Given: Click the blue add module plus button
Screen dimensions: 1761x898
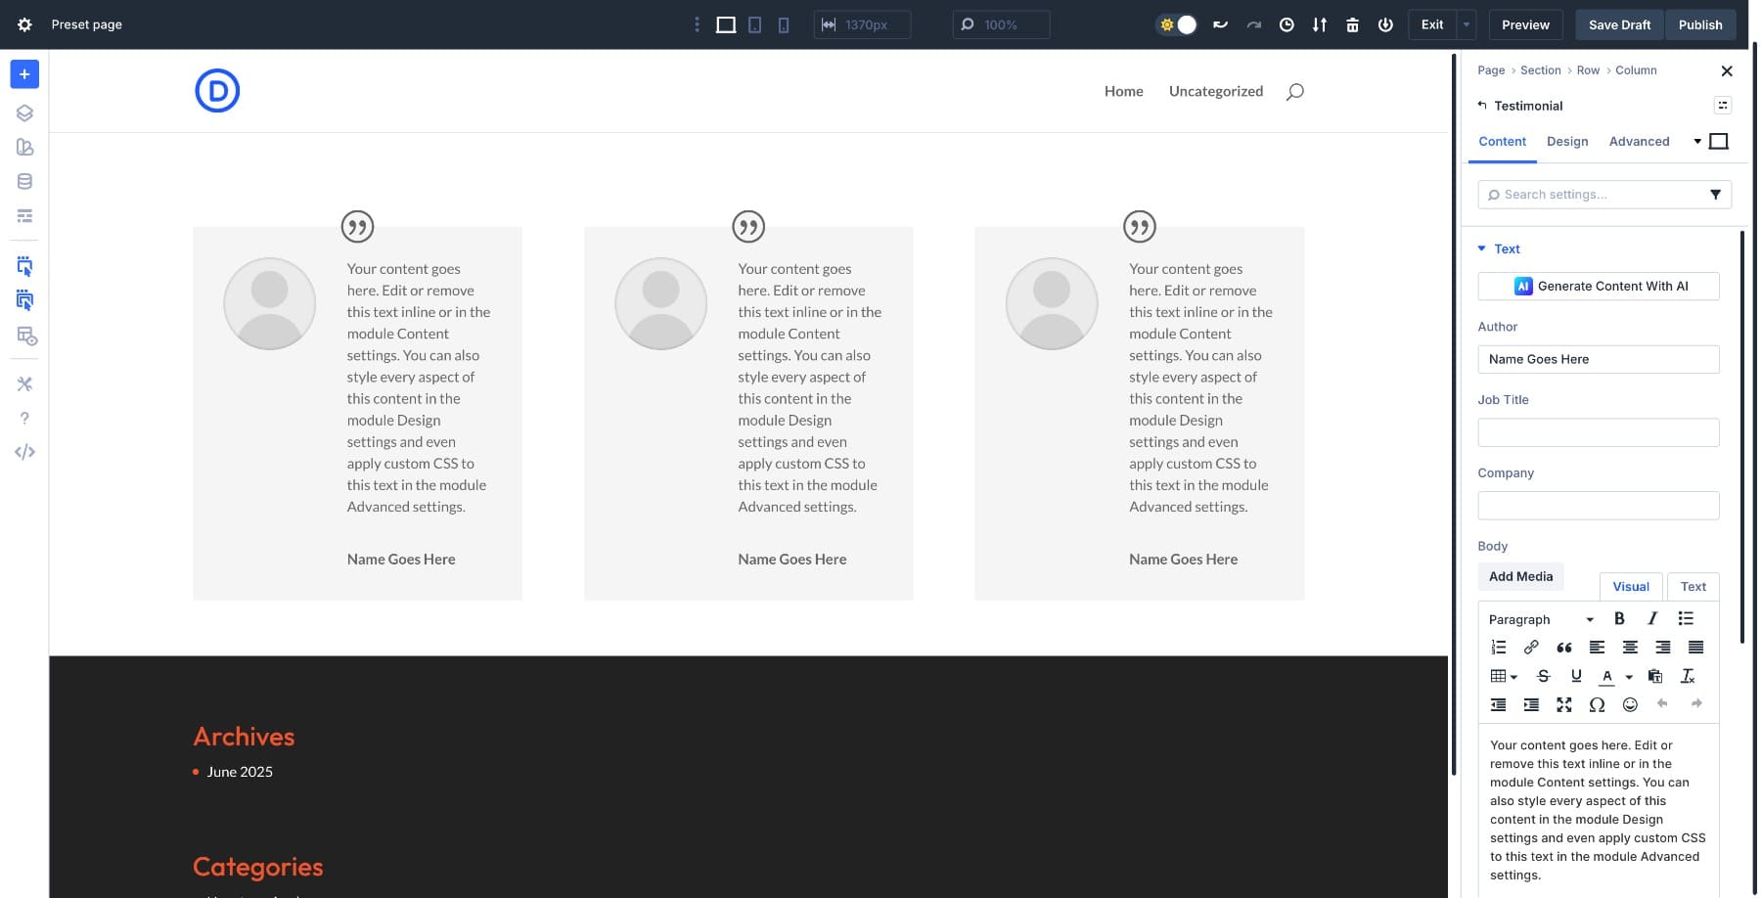Looking at the screenshot, I should point(24,74).
